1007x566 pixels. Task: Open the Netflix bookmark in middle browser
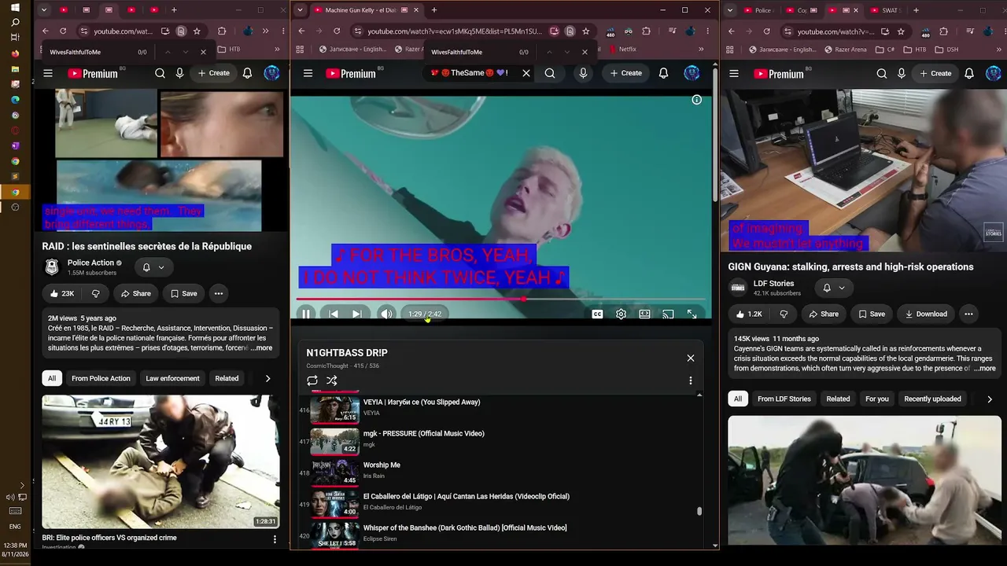[x=622, y=49]
